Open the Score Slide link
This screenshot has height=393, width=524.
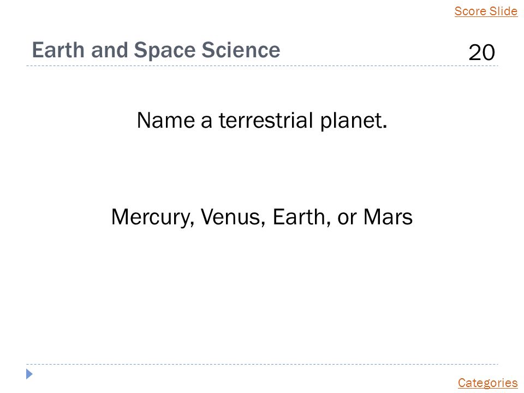click(x=486, y=11)
